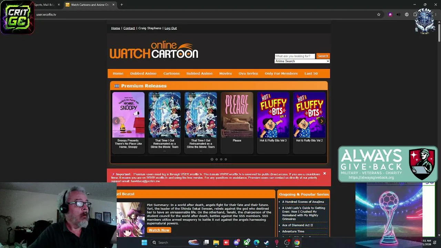The width and height of the screenshot is (441, 248).
Task: Click the 'Snoopy Presents: There's No Place Like Home, Snoopy' title
Action: 128,144
